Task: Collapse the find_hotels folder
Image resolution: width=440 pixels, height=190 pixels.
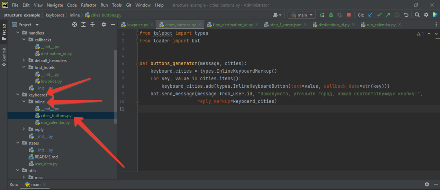Action: point(24,67)
